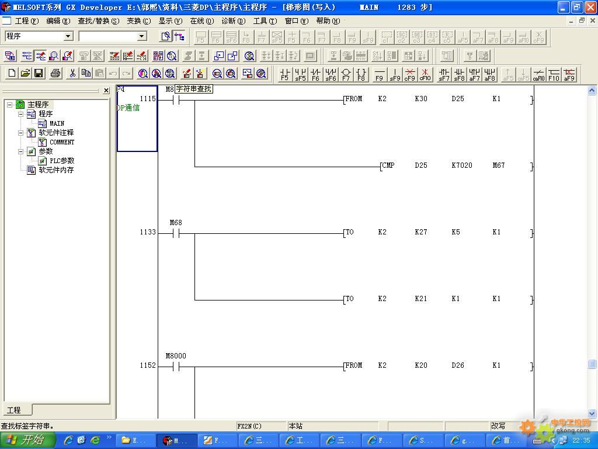Image resolution: width=598 pixels, height=449 pixels.
Task: Save the project with the floppy disk icon
Action: point(39,73)
